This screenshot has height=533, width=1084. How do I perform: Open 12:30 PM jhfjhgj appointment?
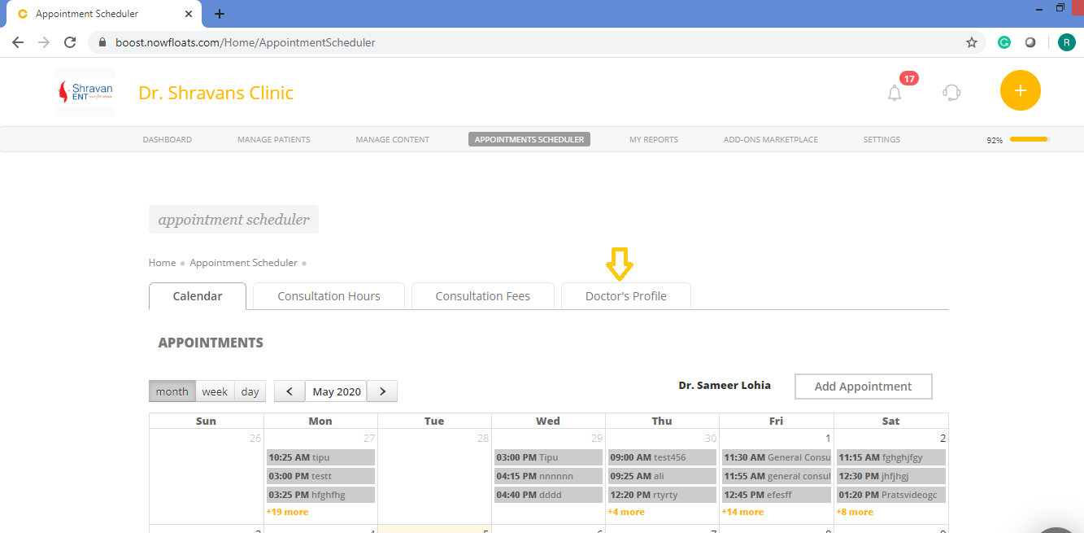coord(891,476)
